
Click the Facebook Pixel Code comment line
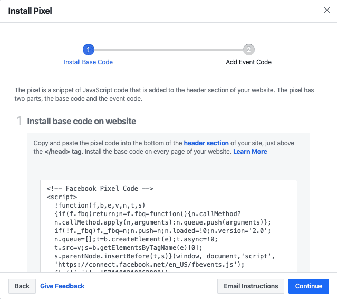(x=100, y=189)
